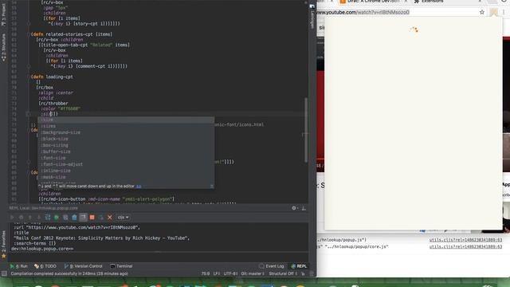Open second utils.cljs link in console
This screenshot has width=510, height=287.
(x=465, y=246)
